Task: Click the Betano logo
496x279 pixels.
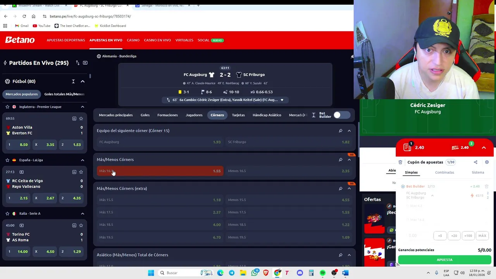Action: coord(20,40)
